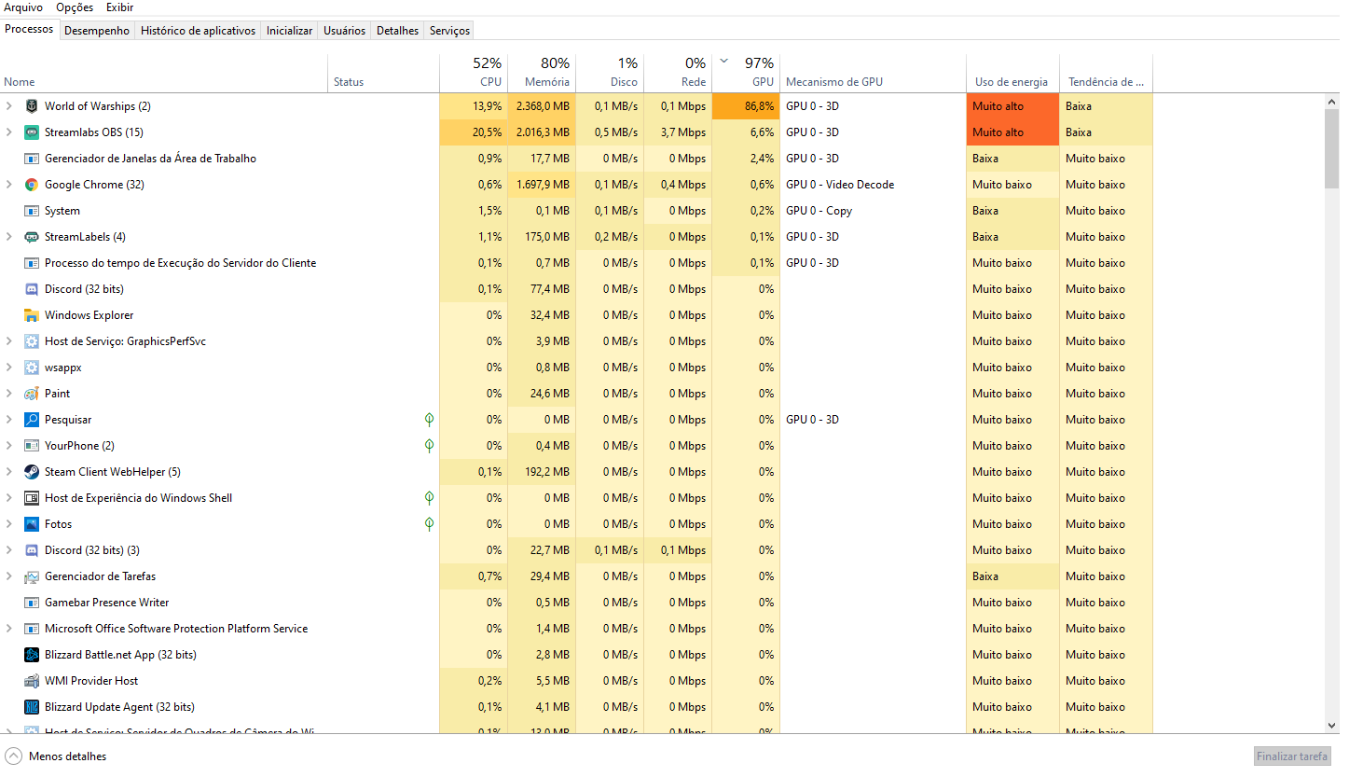This screenshot has width=1363, height=777.
Task: Sort by the Disco column header
Action: [x=610, y=73]
